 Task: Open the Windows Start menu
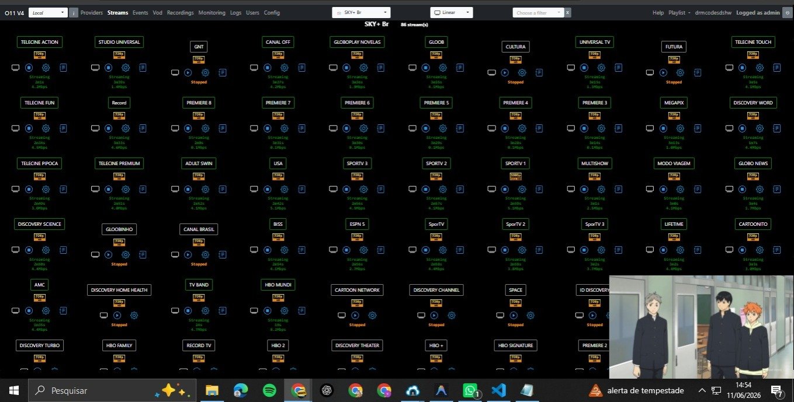[x=13, y=390]
